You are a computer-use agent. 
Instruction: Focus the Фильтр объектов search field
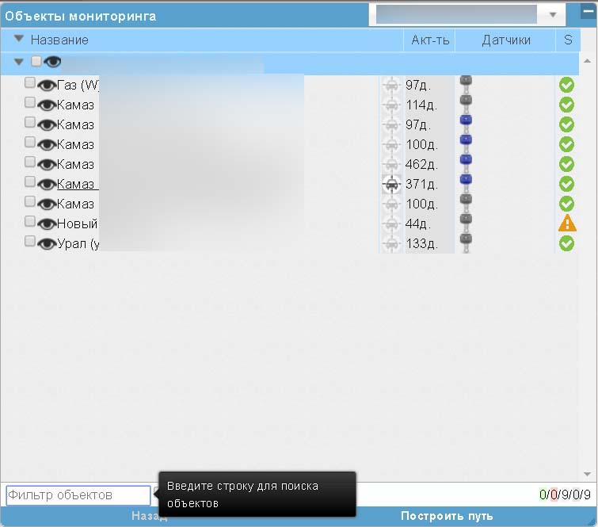pyautogui.click(x=78, y=495)
